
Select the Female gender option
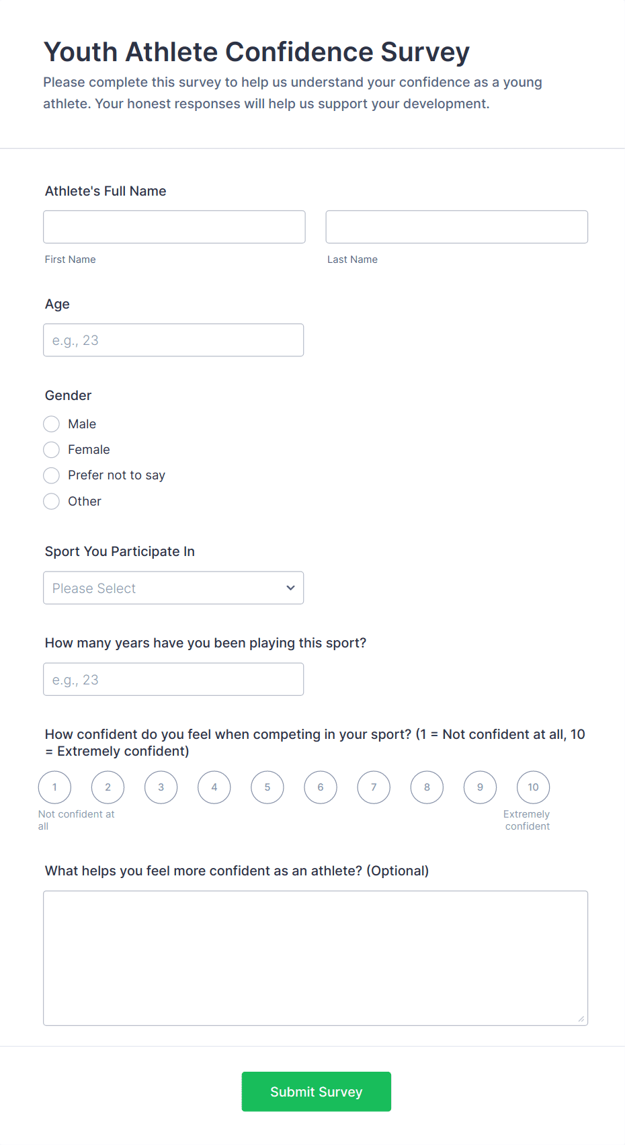pos(52,450)
